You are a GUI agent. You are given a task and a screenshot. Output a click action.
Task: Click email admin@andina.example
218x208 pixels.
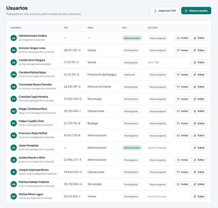tap(32, 40)
